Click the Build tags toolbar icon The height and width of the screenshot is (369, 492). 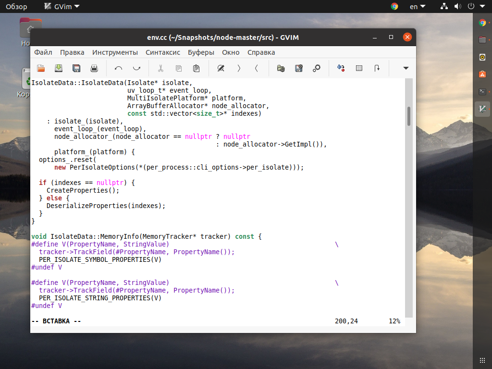point(359,68)
